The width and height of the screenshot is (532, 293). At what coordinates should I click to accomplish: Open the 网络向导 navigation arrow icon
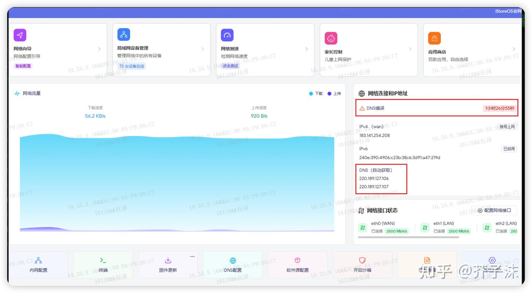[x=20, y=35]
